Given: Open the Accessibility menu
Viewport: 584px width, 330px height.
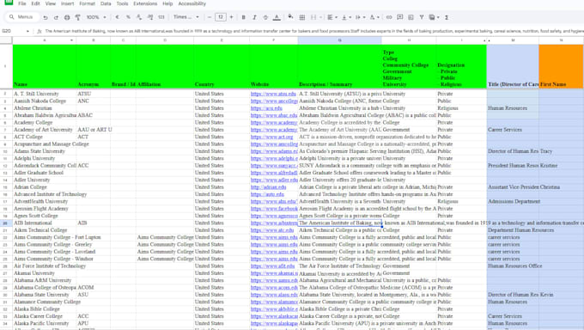Looking at the screenshot, I should (x=192, y=3).
